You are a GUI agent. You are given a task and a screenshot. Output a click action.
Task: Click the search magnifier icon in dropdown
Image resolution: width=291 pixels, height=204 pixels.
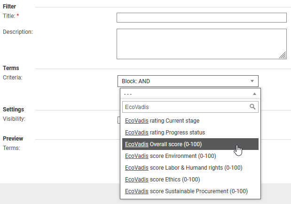(253, 107)
